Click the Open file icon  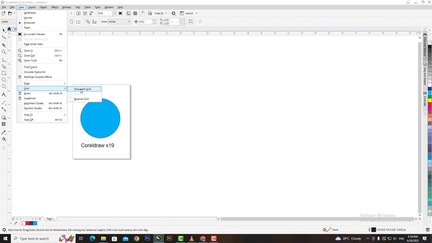tap(10, 13)
